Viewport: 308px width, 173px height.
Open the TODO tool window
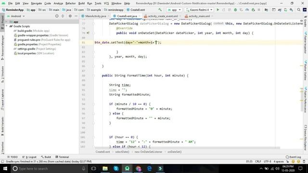pyautogui.click(x=12, y=157)
